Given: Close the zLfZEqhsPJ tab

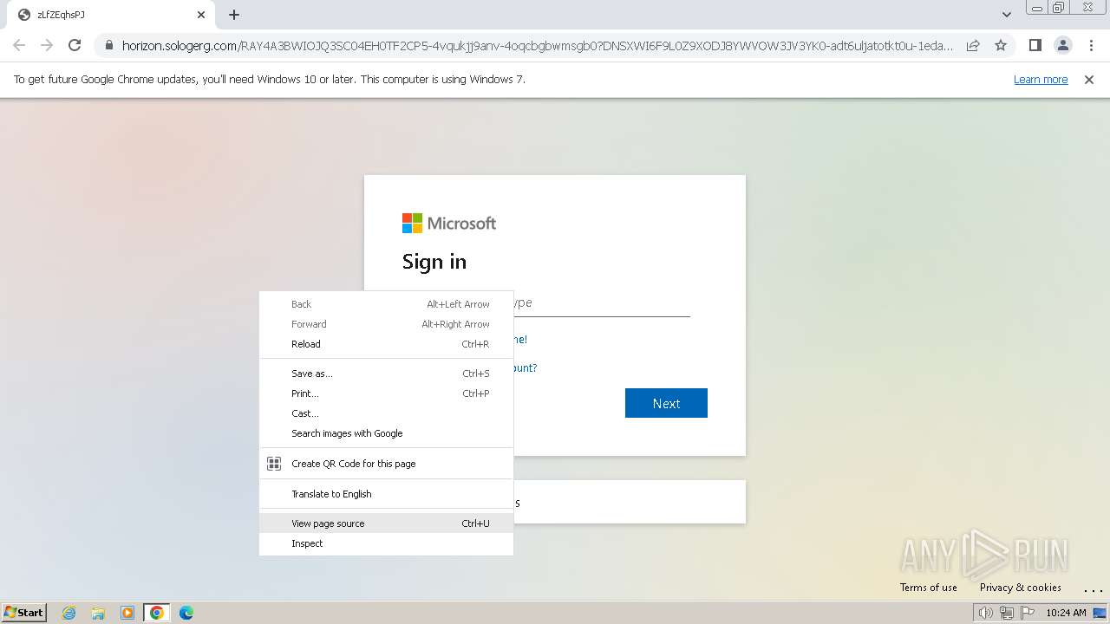Looking at the screenshot, I should click(201, 15).
